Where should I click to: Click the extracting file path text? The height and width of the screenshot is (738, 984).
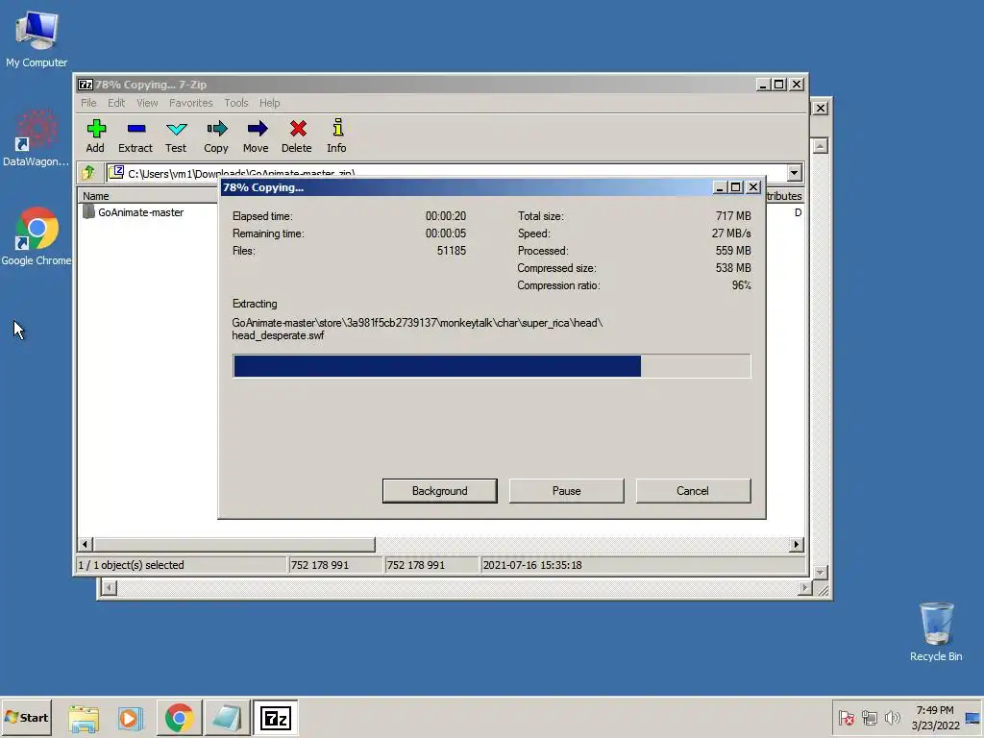417,329
